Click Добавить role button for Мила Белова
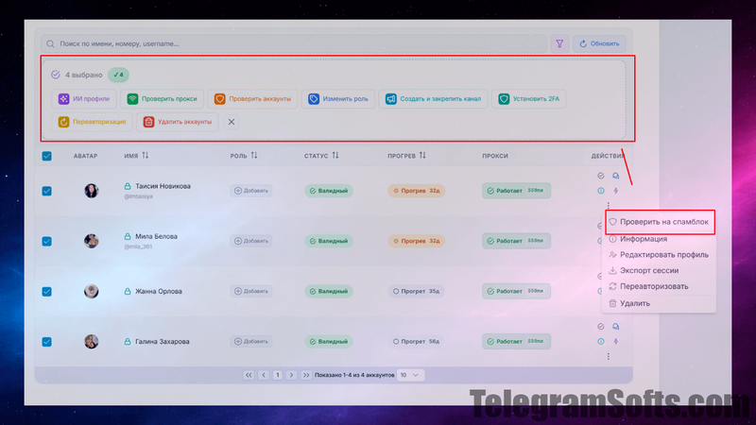 click(251, 241)
